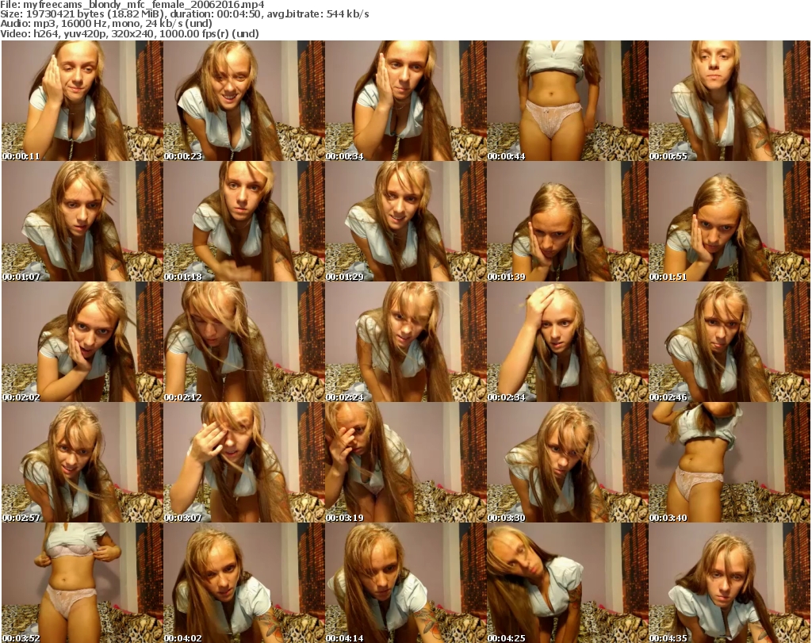Open the frame labeled 00:02:57
The image size is (812, 643).
coord(82,462)
